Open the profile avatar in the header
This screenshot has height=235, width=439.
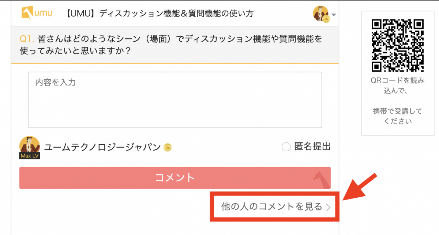[x=320, y=14]
